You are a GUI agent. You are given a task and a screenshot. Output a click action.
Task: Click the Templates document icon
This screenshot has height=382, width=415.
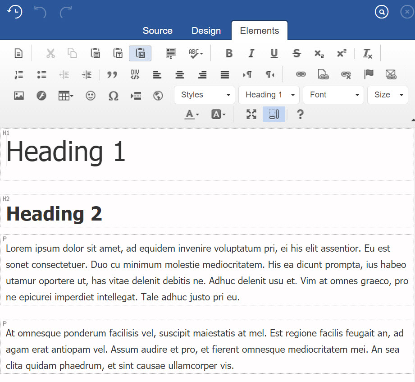(x=18, y=53)
